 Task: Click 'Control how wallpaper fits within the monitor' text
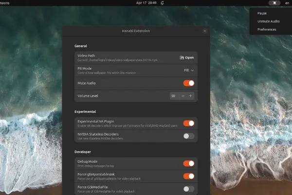[107, 73]
